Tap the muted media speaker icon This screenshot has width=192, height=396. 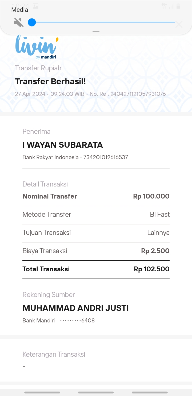pyautogui.click(x=19, y=22)
